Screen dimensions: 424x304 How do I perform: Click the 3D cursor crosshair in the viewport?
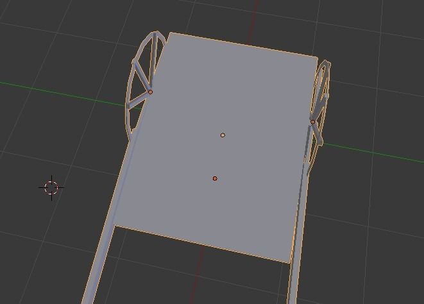click(51, 187)
